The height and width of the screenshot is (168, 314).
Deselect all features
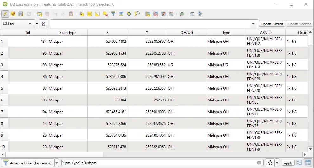tap(105, 14)
